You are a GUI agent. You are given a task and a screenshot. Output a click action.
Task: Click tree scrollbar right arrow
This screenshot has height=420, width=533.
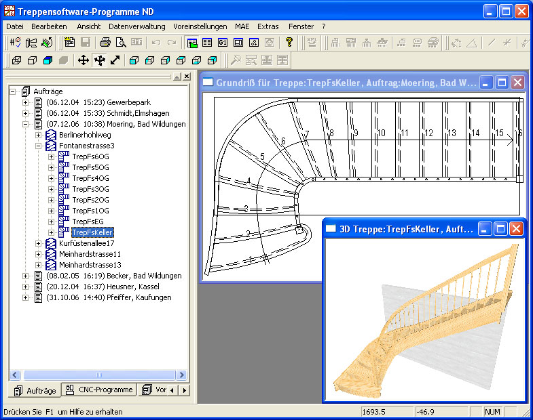tap(181, 375)
